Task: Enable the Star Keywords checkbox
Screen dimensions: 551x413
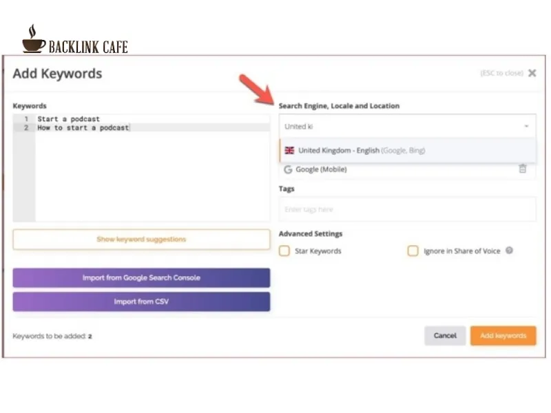Action: tap(284, 251)
